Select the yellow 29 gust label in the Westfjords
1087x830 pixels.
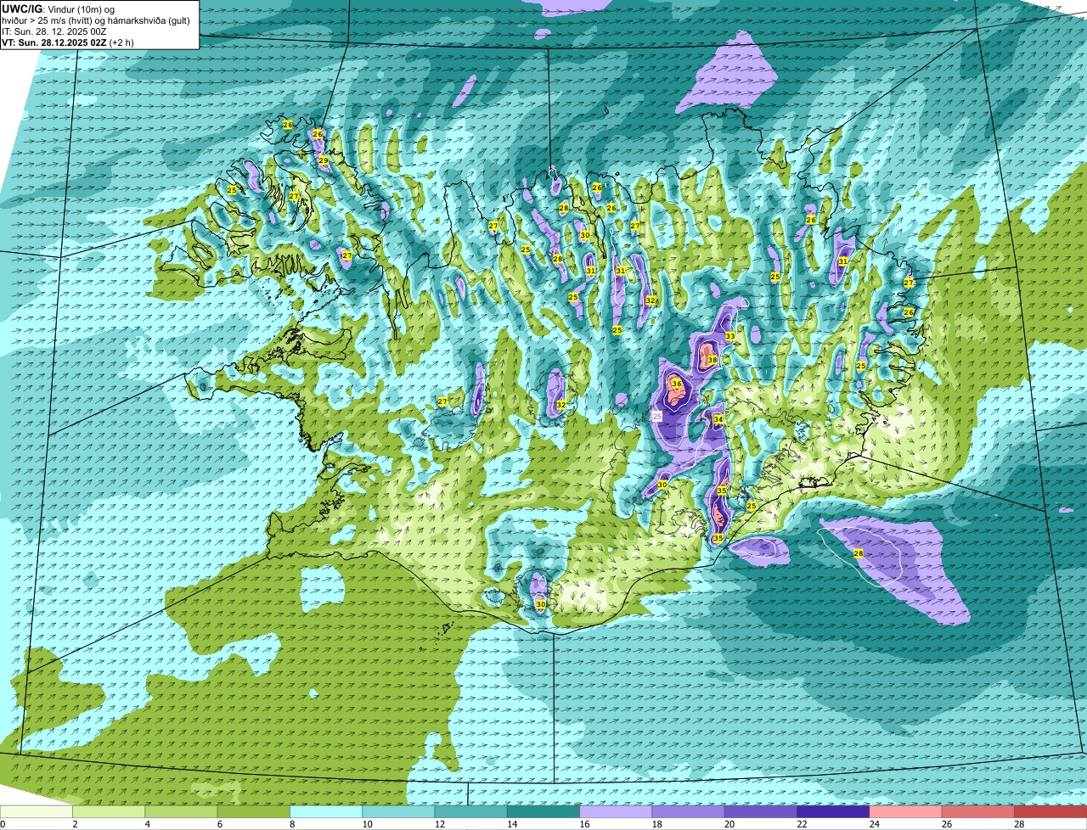pyautogui.click(x=323, y=160)
